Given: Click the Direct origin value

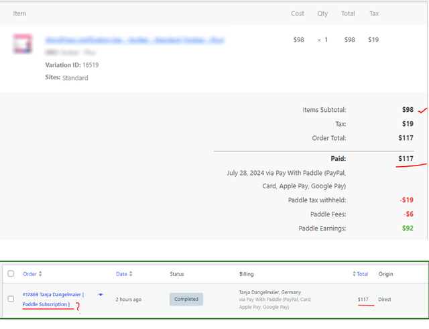Looking at the screenshot, I should pos(385,300).
